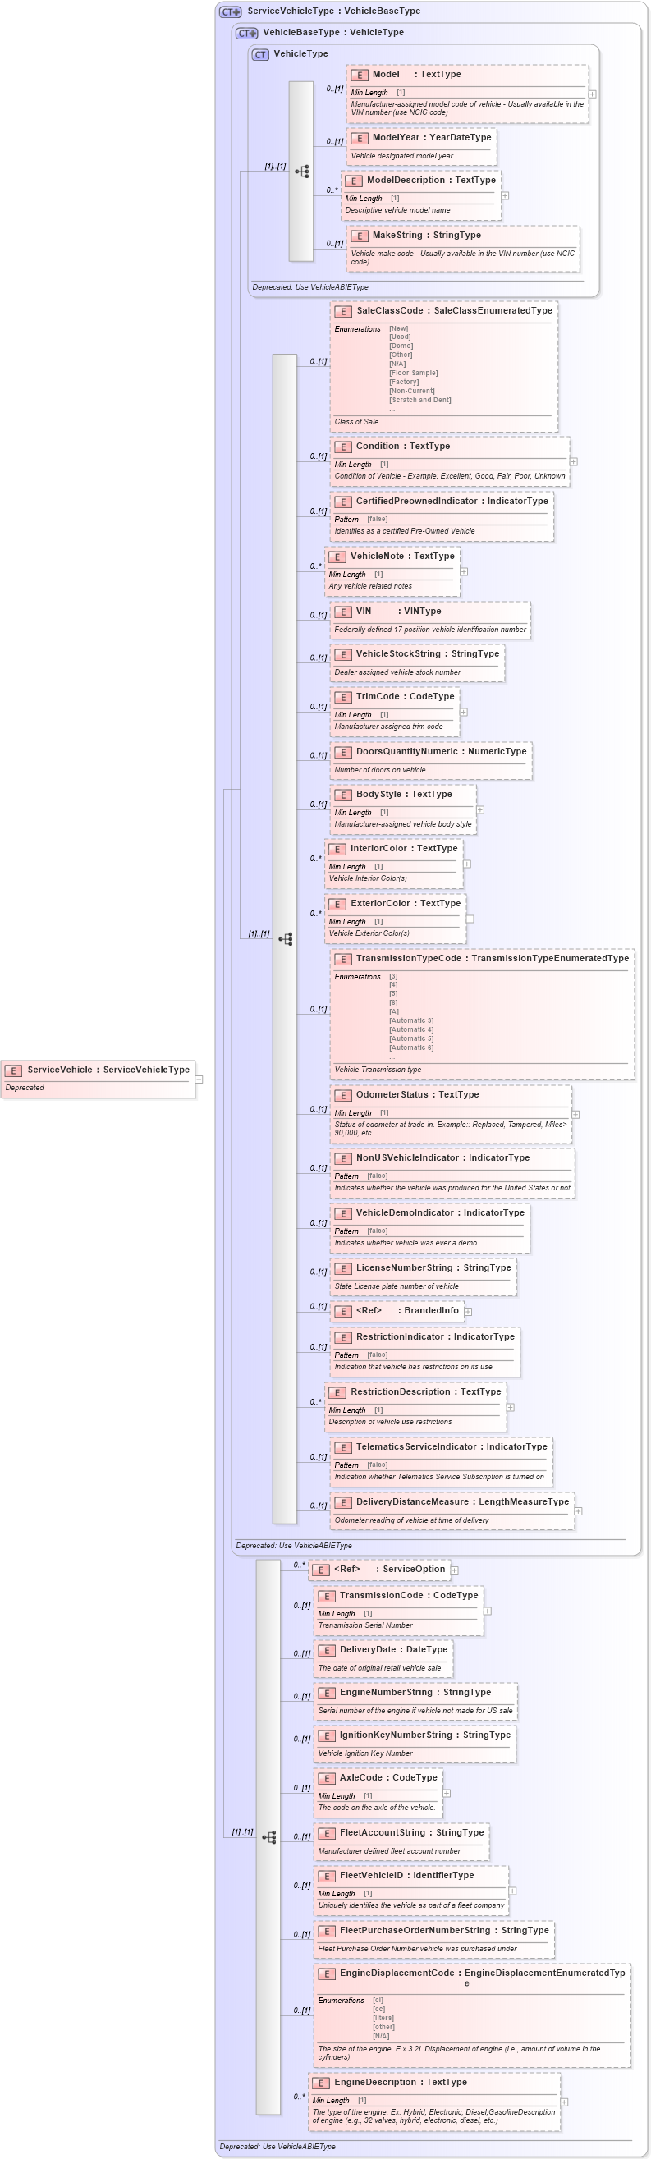651x2159 pixels.
Task: Click the TelematicsServiceIndicator E icon
Action: tap(342, 1447)
